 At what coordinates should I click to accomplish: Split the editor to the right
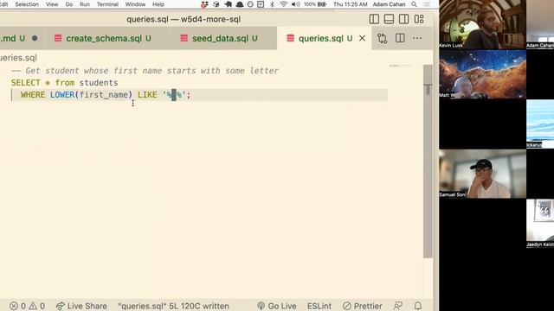(400, 38)
